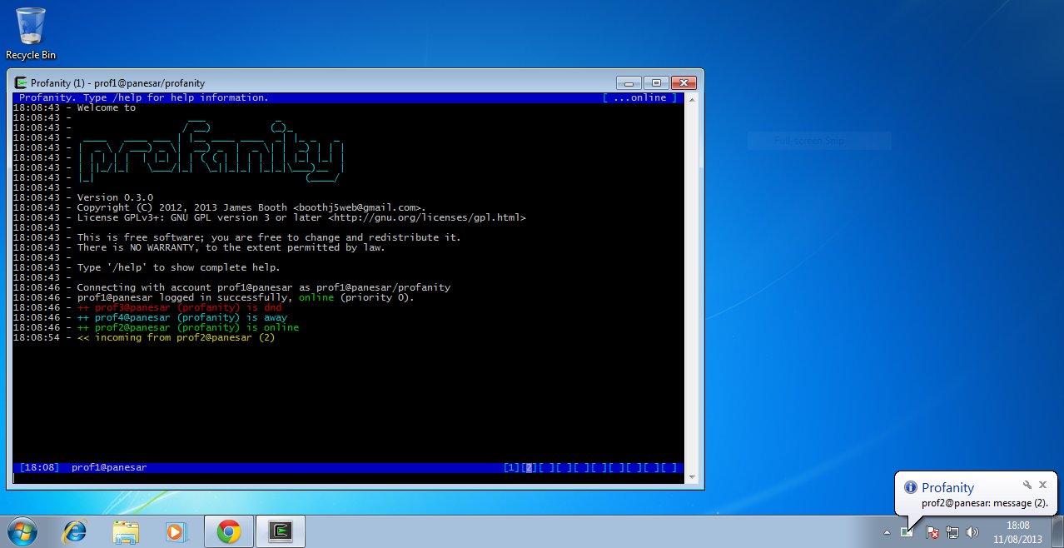
Task: Open the network status tray icon
Action: click(952, 532)
